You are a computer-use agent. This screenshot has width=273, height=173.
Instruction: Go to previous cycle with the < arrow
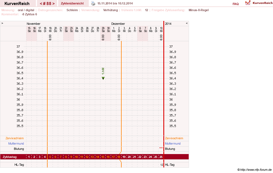tap(41, 4)
